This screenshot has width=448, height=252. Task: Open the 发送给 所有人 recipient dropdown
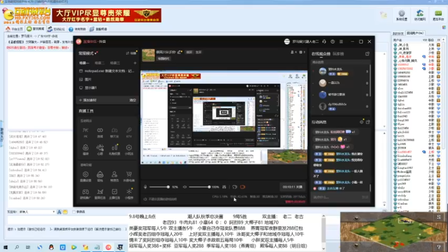click(37, 212)
